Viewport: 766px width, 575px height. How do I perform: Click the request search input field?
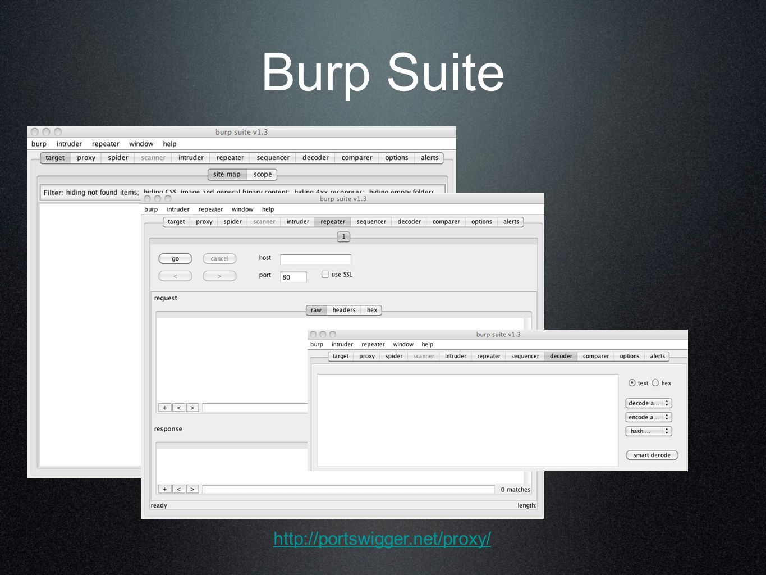click(255, 408)
